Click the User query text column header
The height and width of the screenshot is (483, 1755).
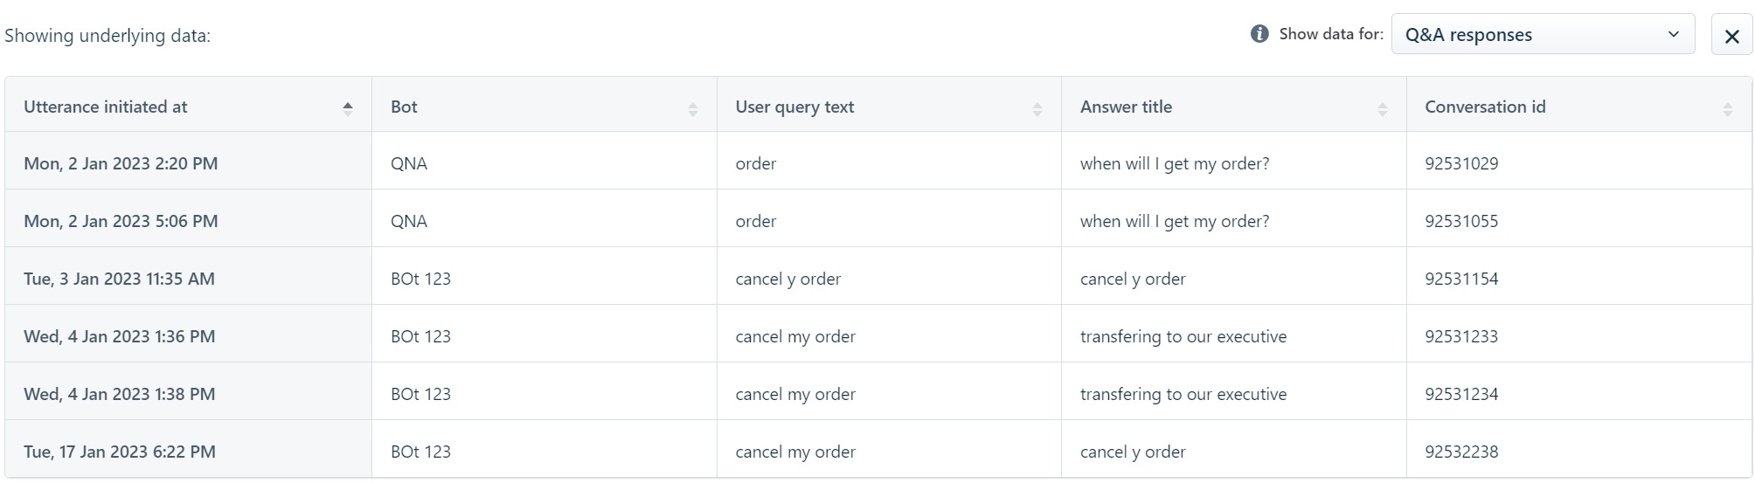click(889, 107)
